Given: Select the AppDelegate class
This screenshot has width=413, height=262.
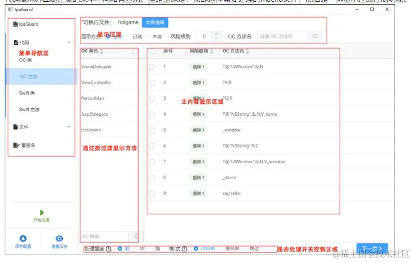Looking at the screenshot, I should coord(95,115).
